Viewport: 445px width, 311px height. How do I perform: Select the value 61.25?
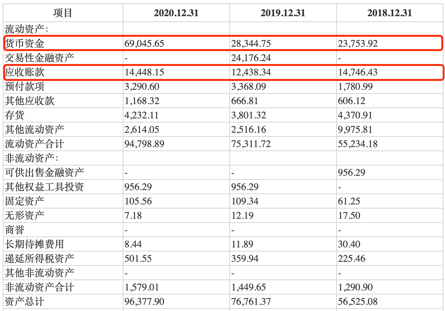(349, 201)
